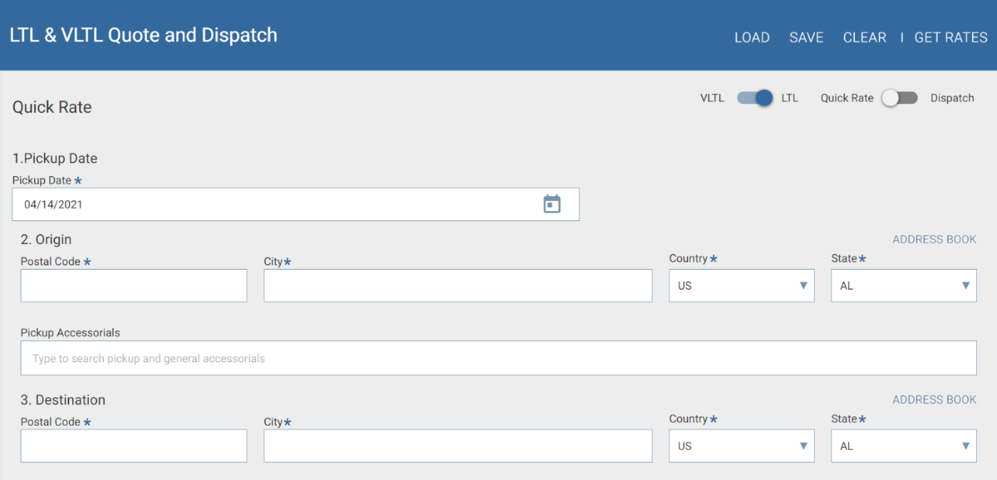This screenshot has width=997, height=480.
Task: Open the Origin State dropdown arrow
Action: pos(967,285)
